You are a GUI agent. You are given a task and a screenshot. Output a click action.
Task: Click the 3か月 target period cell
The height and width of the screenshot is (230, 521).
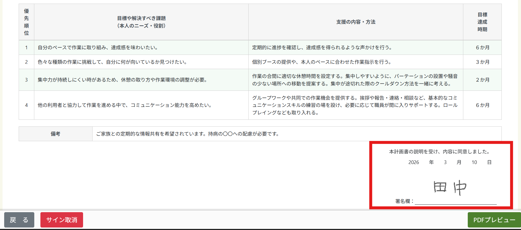click(482, 62)
